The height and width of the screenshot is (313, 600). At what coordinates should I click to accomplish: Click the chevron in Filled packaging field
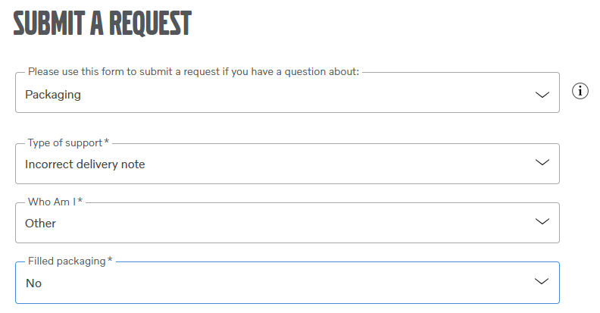coord(541,282)
